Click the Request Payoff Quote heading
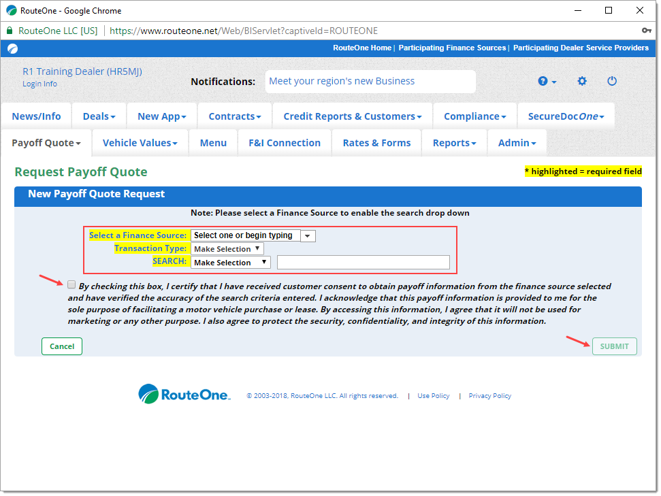The height and width of the screenshot is (496, 661). coord(81,172)
